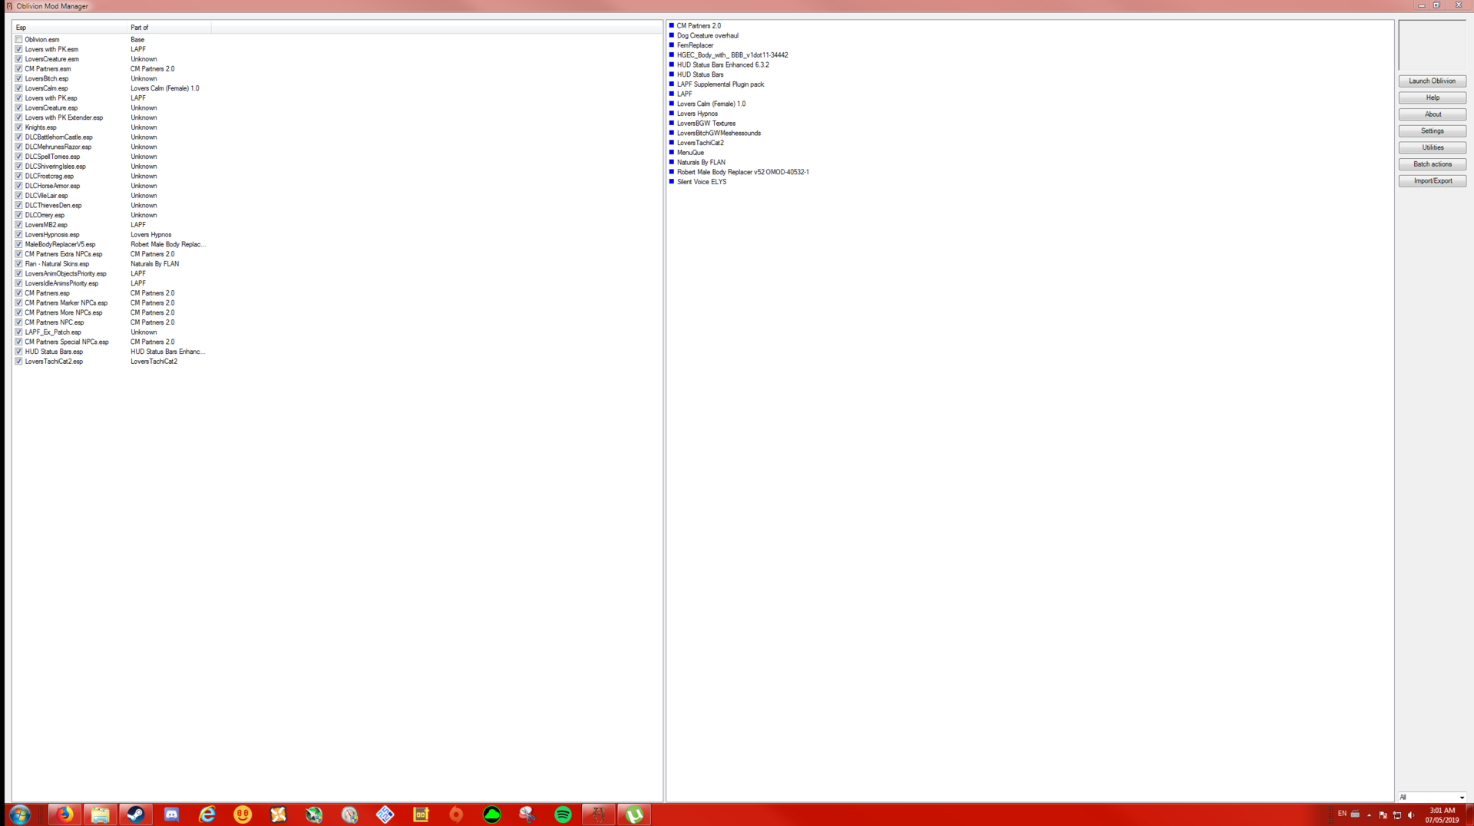This screenshot has height=826, width=1474.
Task: Click the Oblivion Mod Manager taskbar button
Action: point(599,814)
